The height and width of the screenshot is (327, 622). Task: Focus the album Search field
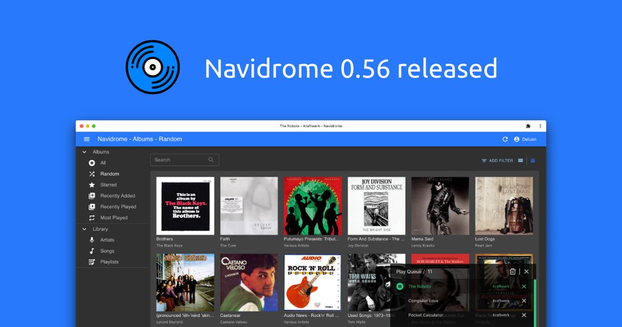click(185, 160)
